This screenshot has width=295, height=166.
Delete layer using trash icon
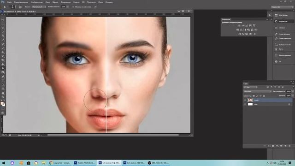click(x=289, y=146)
